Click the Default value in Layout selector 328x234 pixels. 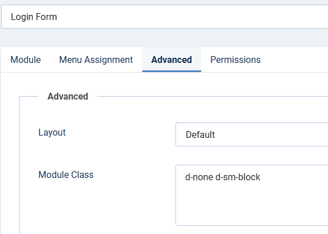click(x=200, y=134)
